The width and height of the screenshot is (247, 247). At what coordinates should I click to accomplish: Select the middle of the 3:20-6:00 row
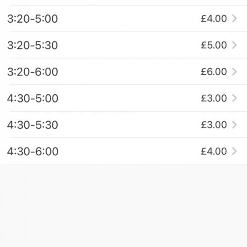(x=123, y=72)
